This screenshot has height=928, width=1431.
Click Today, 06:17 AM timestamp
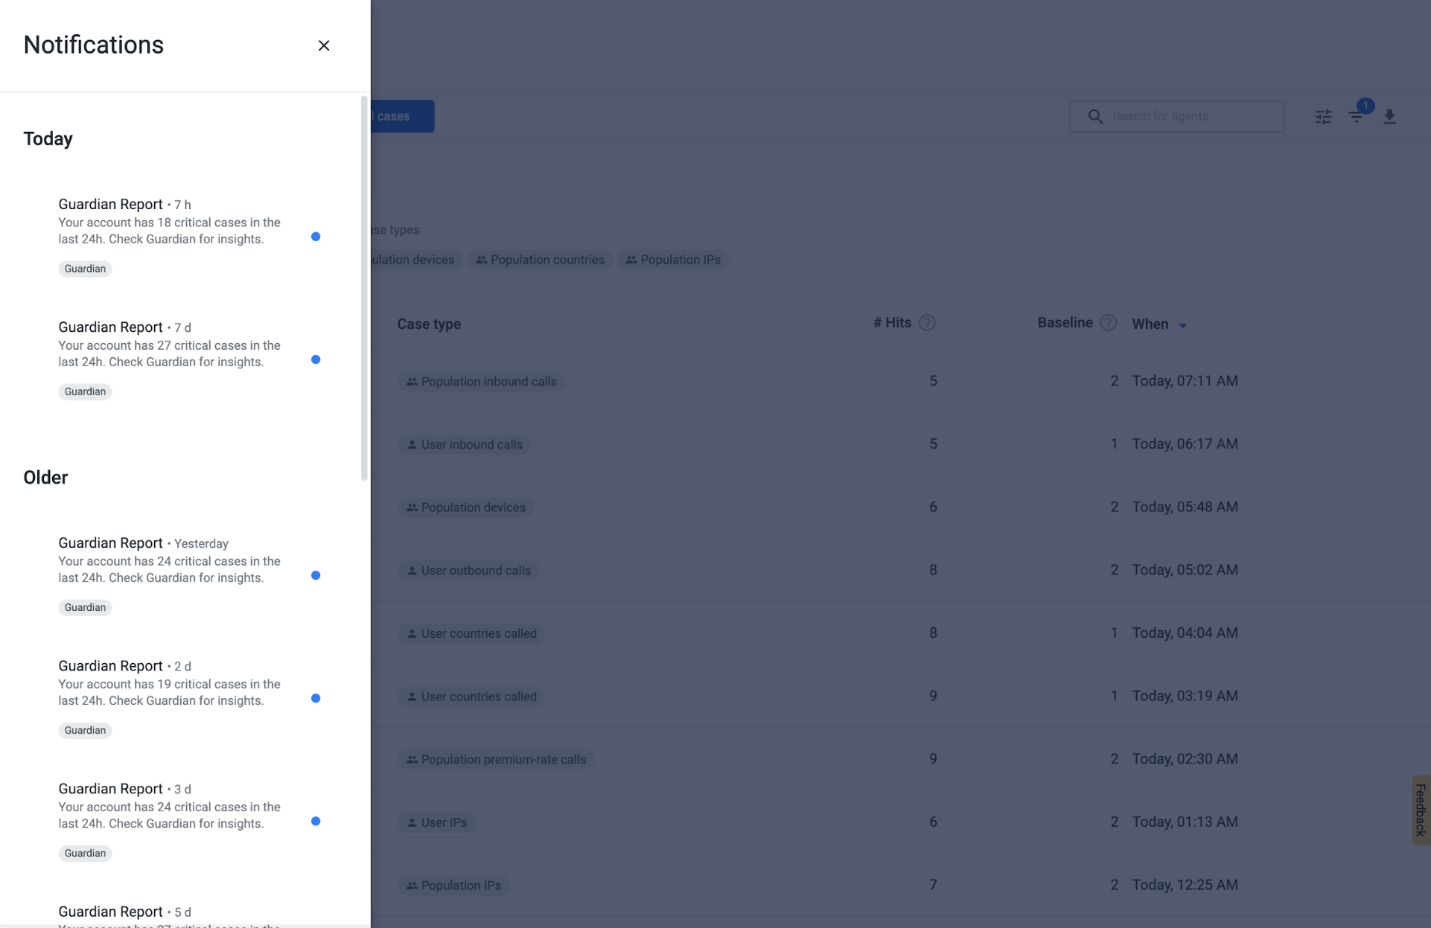point(1185,444)
